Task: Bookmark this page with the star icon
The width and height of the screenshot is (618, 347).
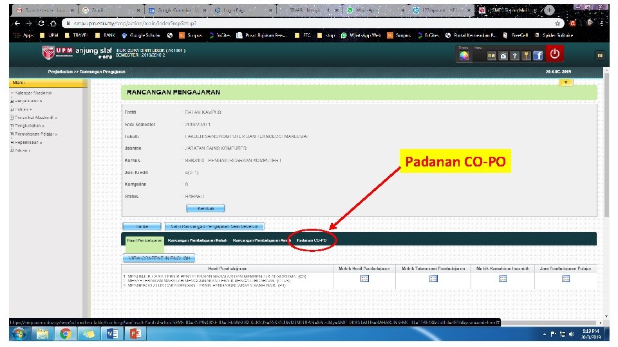Action: [557, 24]
